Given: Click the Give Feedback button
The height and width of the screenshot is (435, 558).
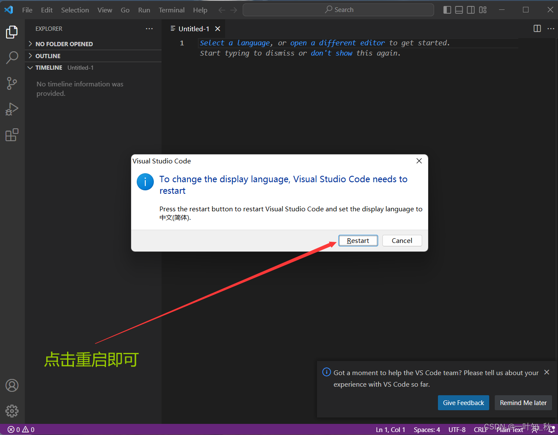Looking at the screenshot, I should [x=464, y=403].
